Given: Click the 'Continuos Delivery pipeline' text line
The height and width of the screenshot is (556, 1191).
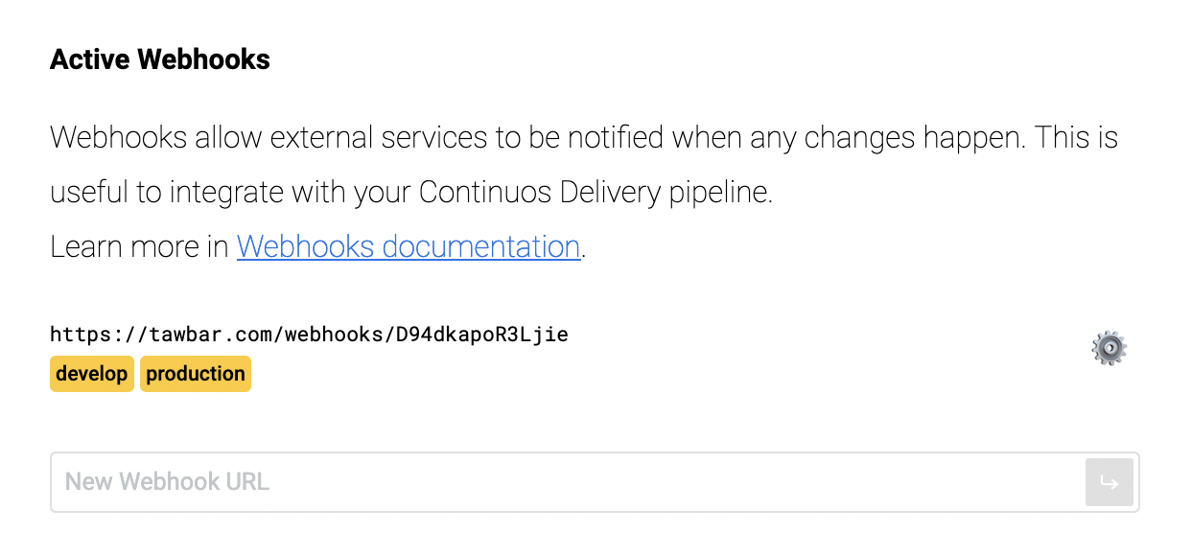Looking at the screenshot, I should point(410,193).
